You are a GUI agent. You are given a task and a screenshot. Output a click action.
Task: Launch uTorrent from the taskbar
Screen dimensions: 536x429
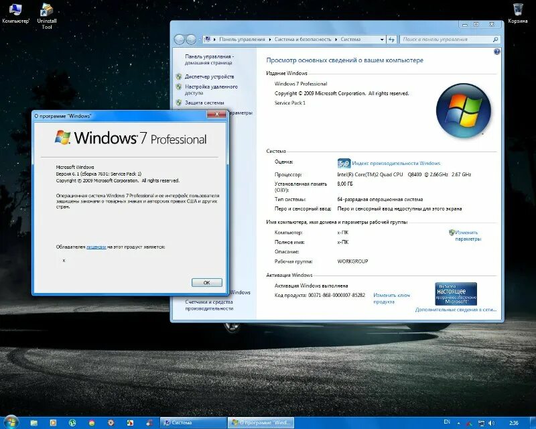(72, 423)
